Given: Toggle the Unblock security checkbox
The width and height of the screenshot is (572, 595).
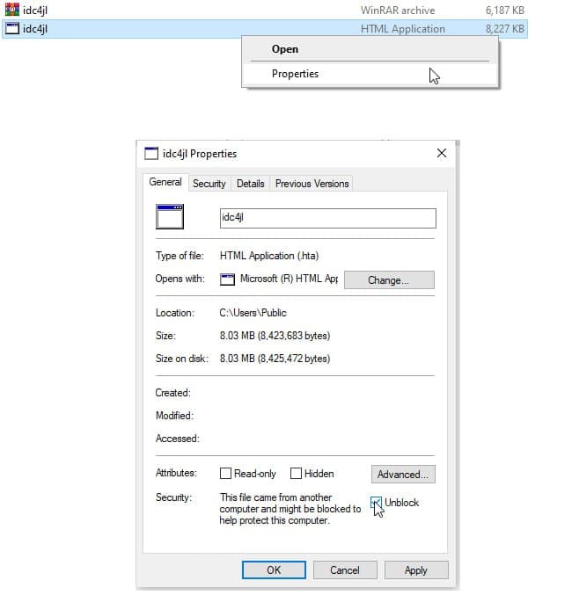Looking at the screenshot, I should coord(377,503).
